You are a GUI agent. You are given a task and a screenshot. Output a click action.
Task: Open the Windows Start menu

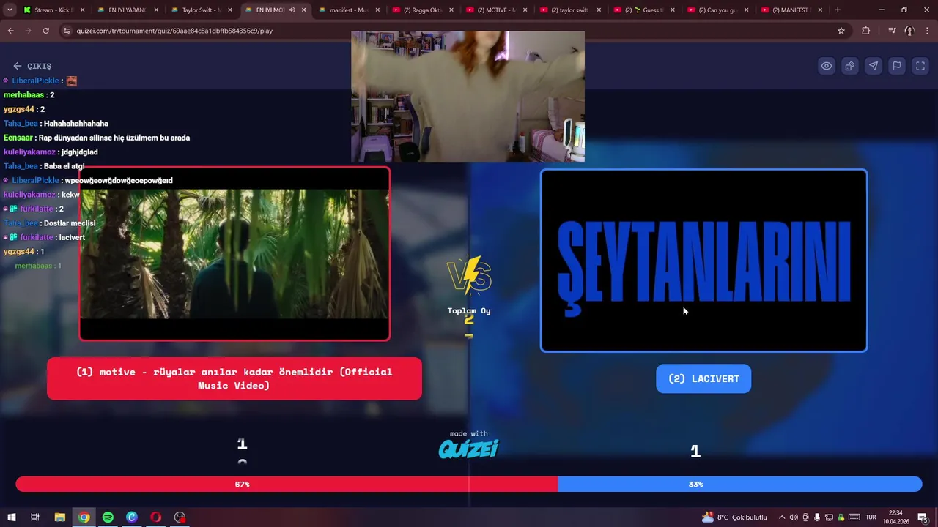[11, 517]
